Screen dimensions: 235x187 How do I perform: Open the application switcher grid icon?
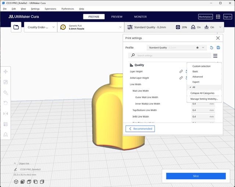218,17
